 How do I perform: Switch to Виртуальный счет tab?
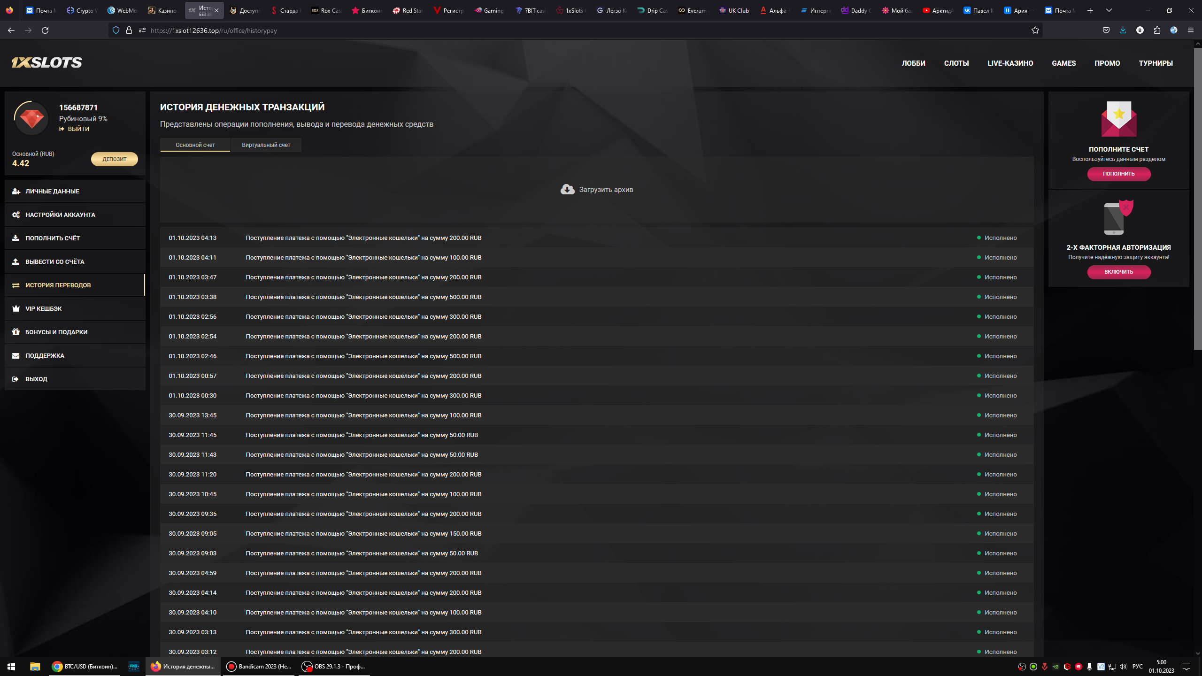pyautogui.click(x=266, y=145)
